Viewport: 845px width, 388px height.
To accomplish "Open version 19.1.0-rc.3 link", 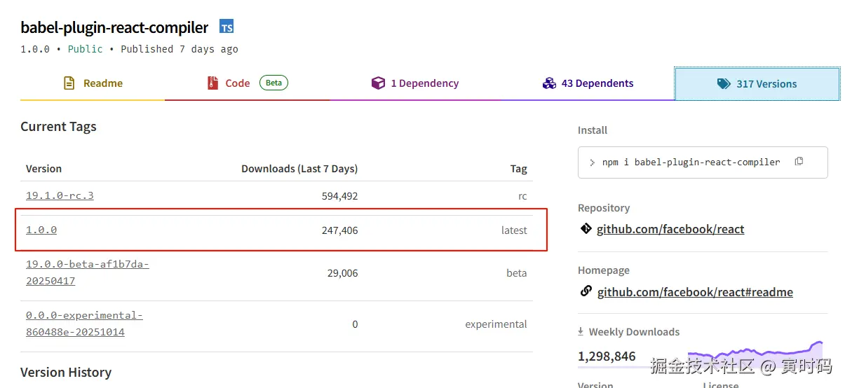I will (x=60, y=195).
